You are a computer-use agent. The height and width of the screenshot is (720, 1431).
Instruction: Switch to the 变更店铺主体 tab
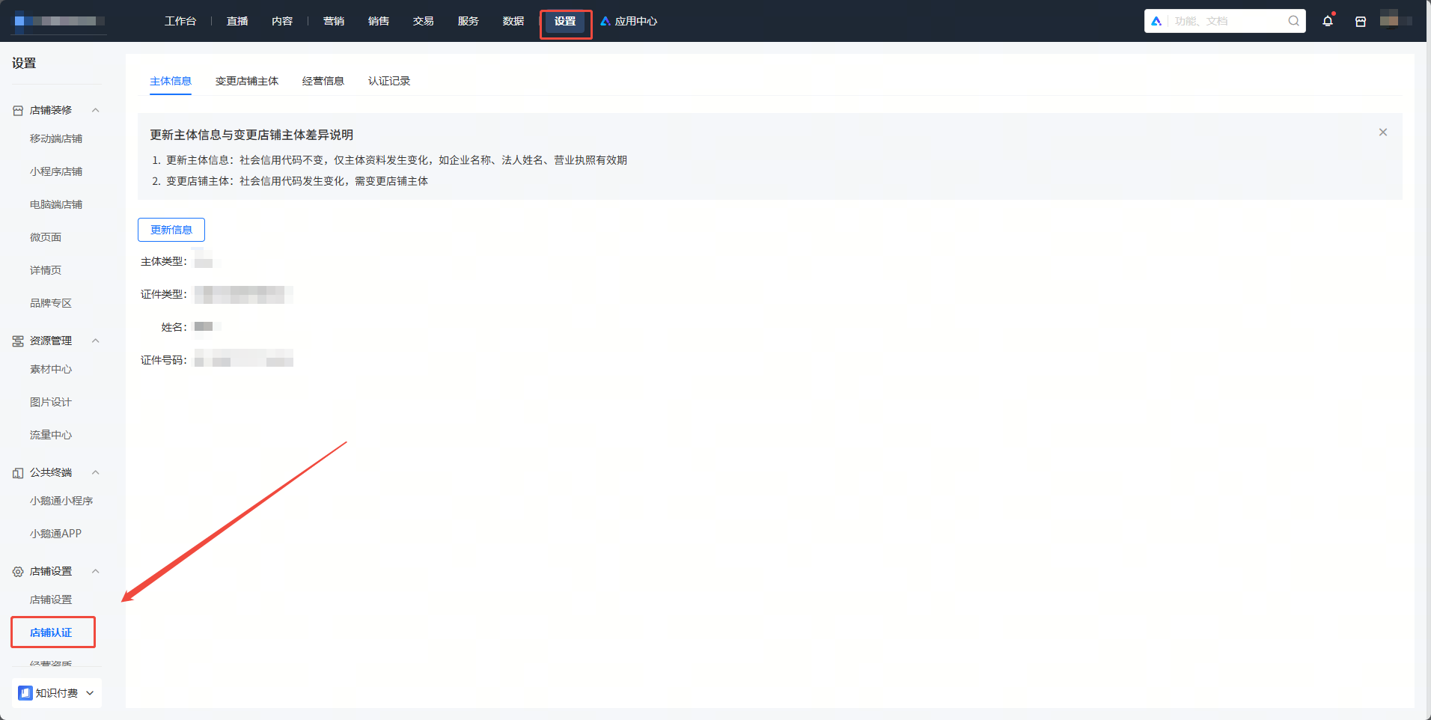pyautogui.click(x=247, y=81)
